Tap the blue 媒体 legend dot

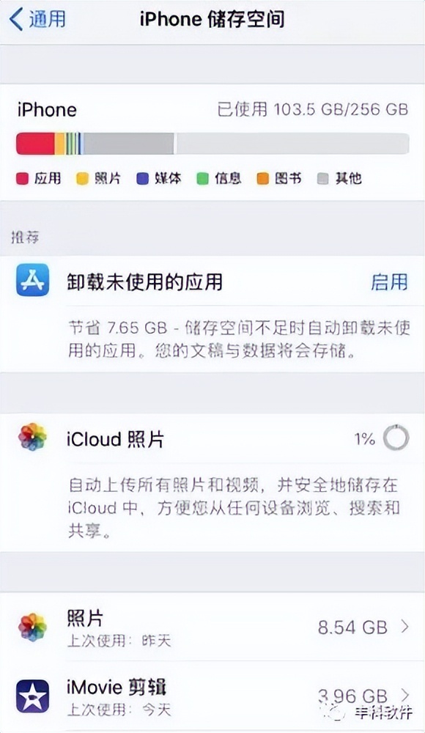click(x=143, y=178)
